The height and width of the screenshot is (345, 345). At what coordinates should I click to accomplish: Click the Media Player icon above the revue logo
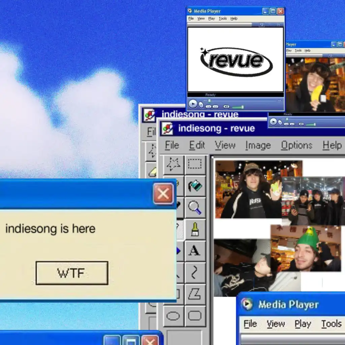tap(190, 11)
